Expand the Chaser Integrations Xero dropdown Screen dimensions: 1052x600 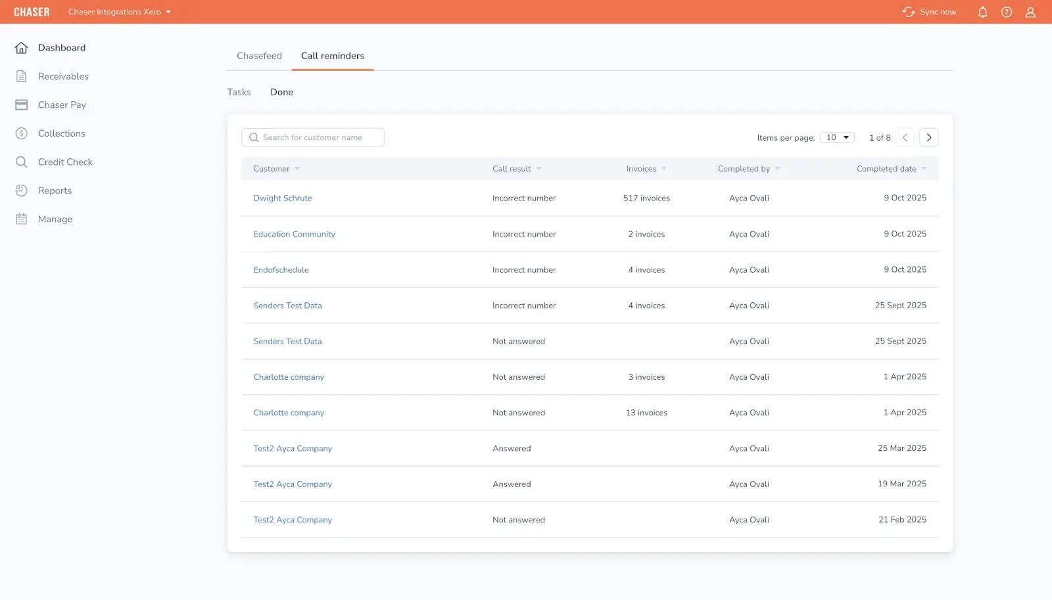[x=120, y=12]
